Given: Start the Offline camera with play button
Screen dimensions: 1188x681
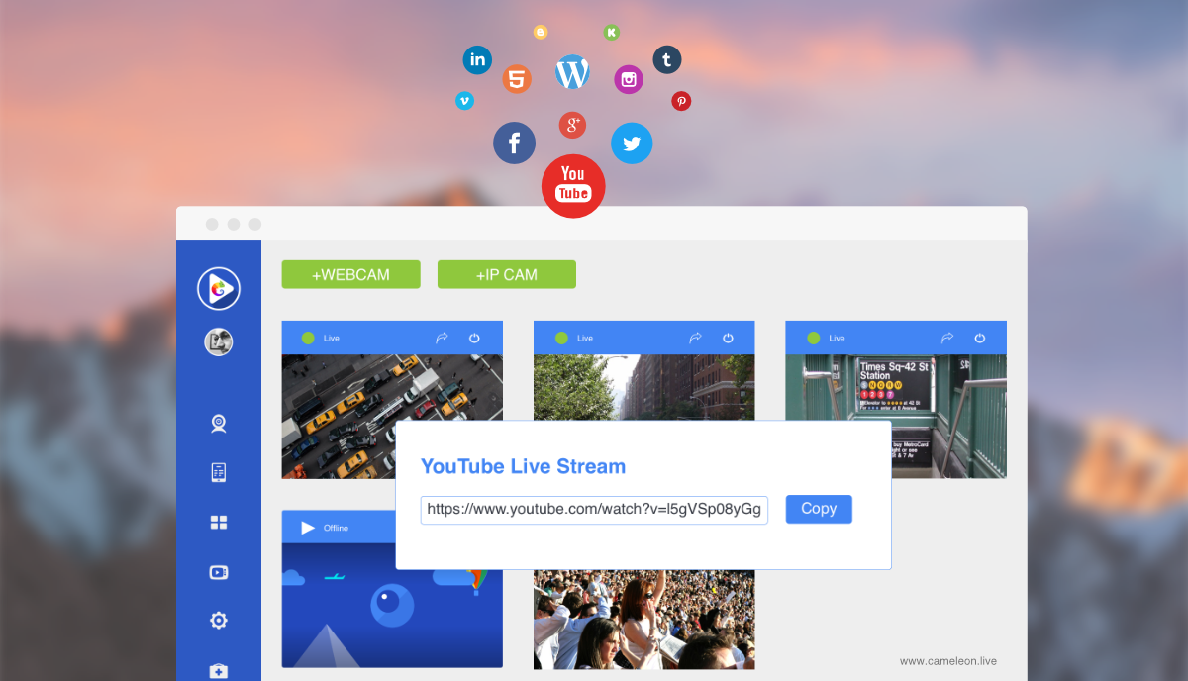Looking at the screenshot, I should click(308, 528).
